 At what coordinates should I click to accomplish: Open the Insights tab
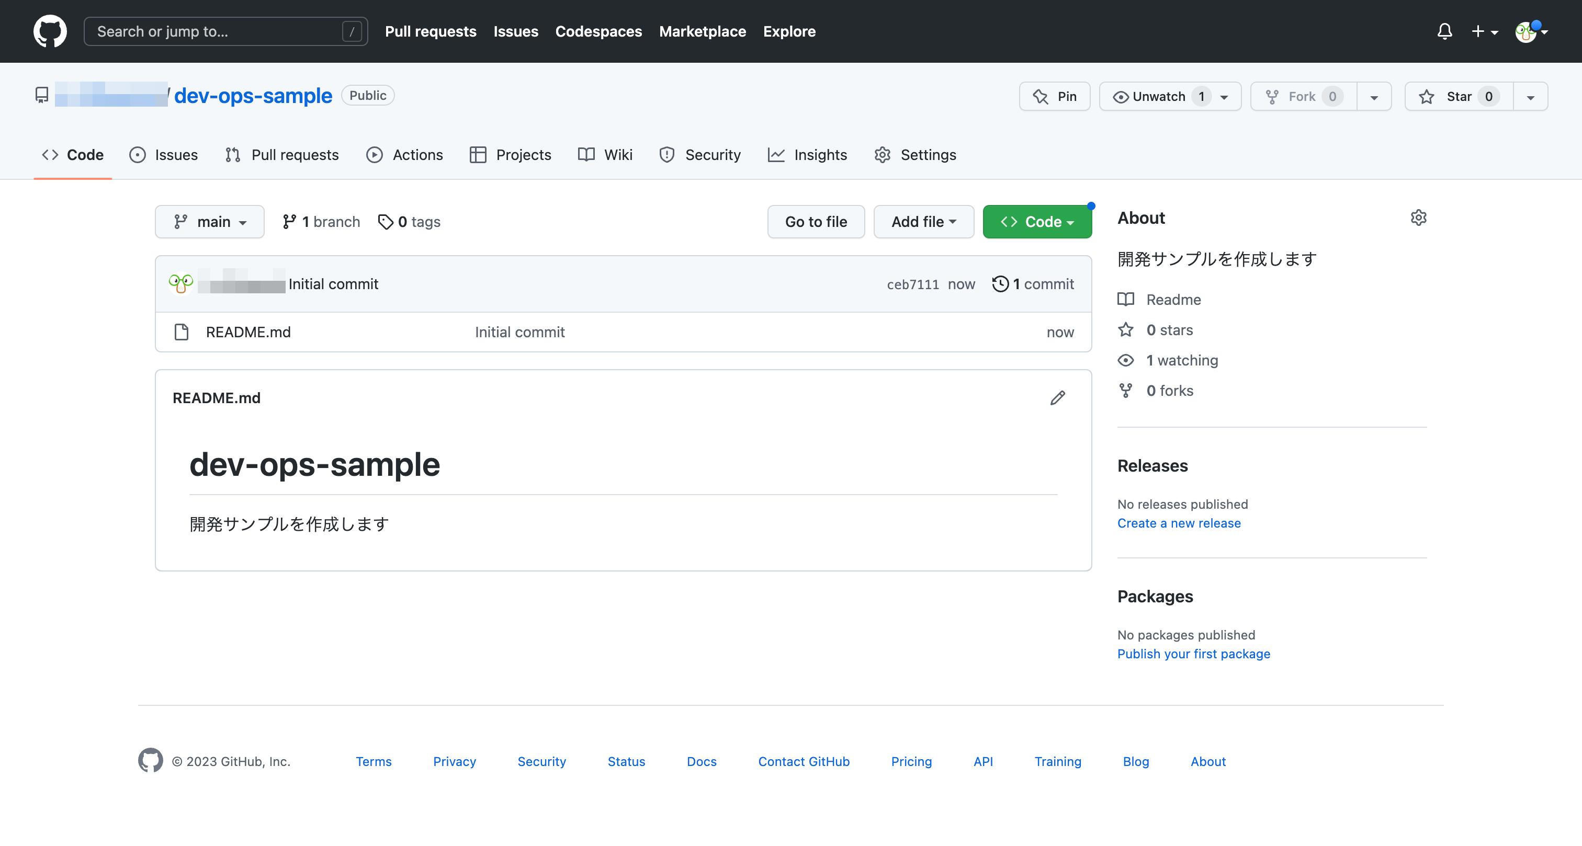pos(807,155)
